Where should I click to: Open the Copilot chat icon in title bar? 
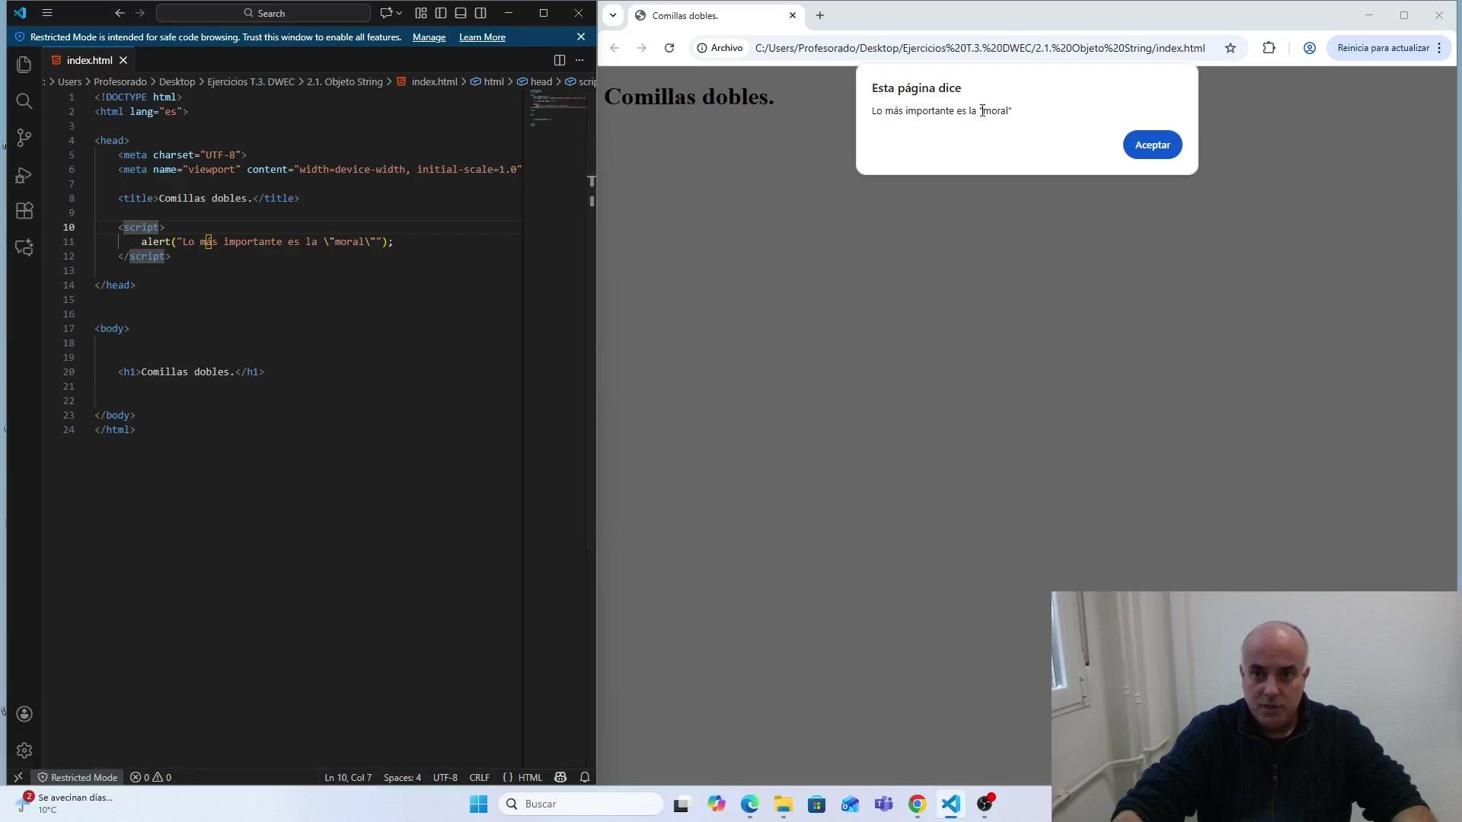(386, 13)
